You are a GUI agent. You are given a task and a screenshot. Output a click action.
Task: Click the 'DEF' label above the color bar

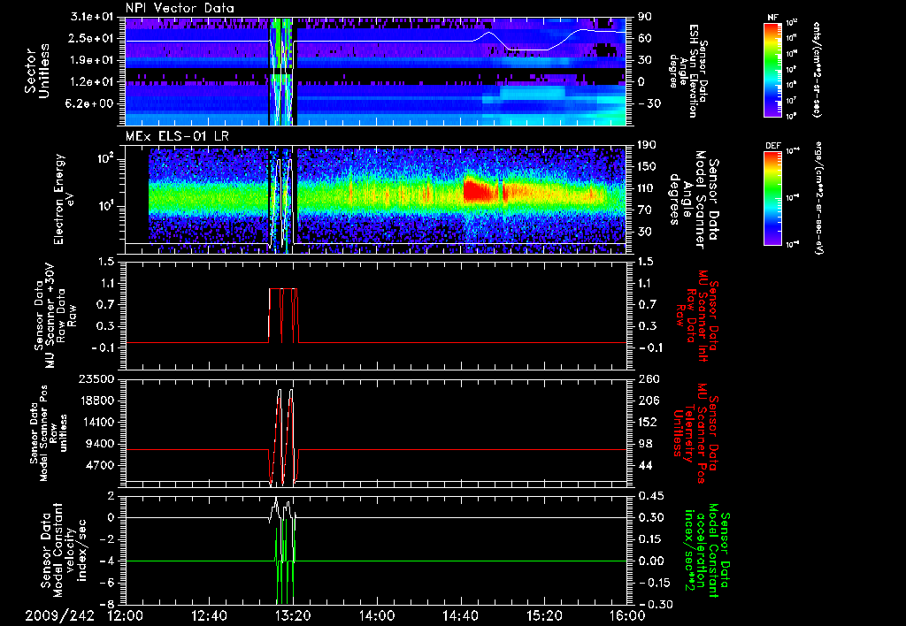coord(773,146)
